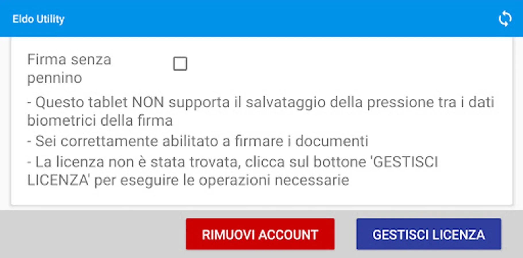The height and width of the screenshot is (258, 523).
Task: Click the 'Eldo Utility' app title
Action: point(38,19)
